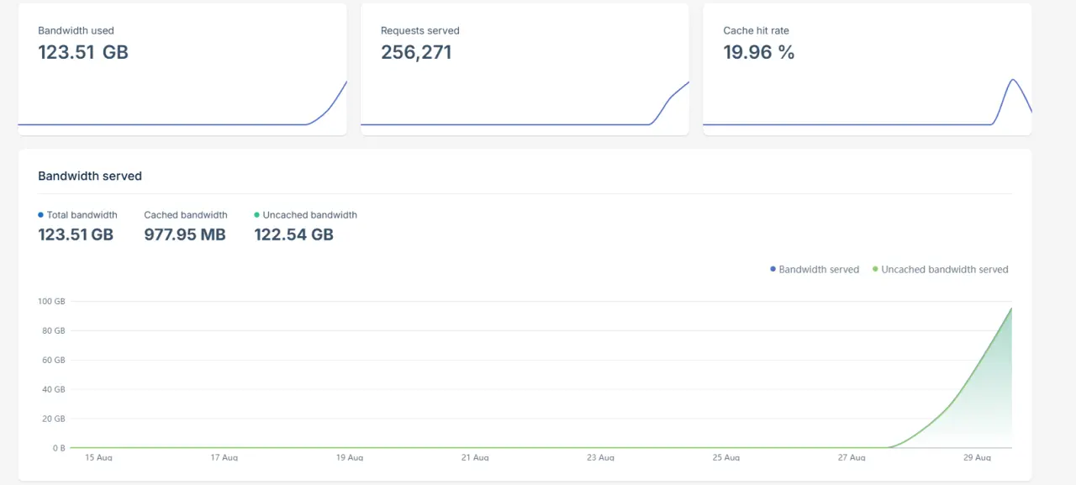
Task: Toggle the Uncached bandwidth served legend dot
Action: pos(875,270)
